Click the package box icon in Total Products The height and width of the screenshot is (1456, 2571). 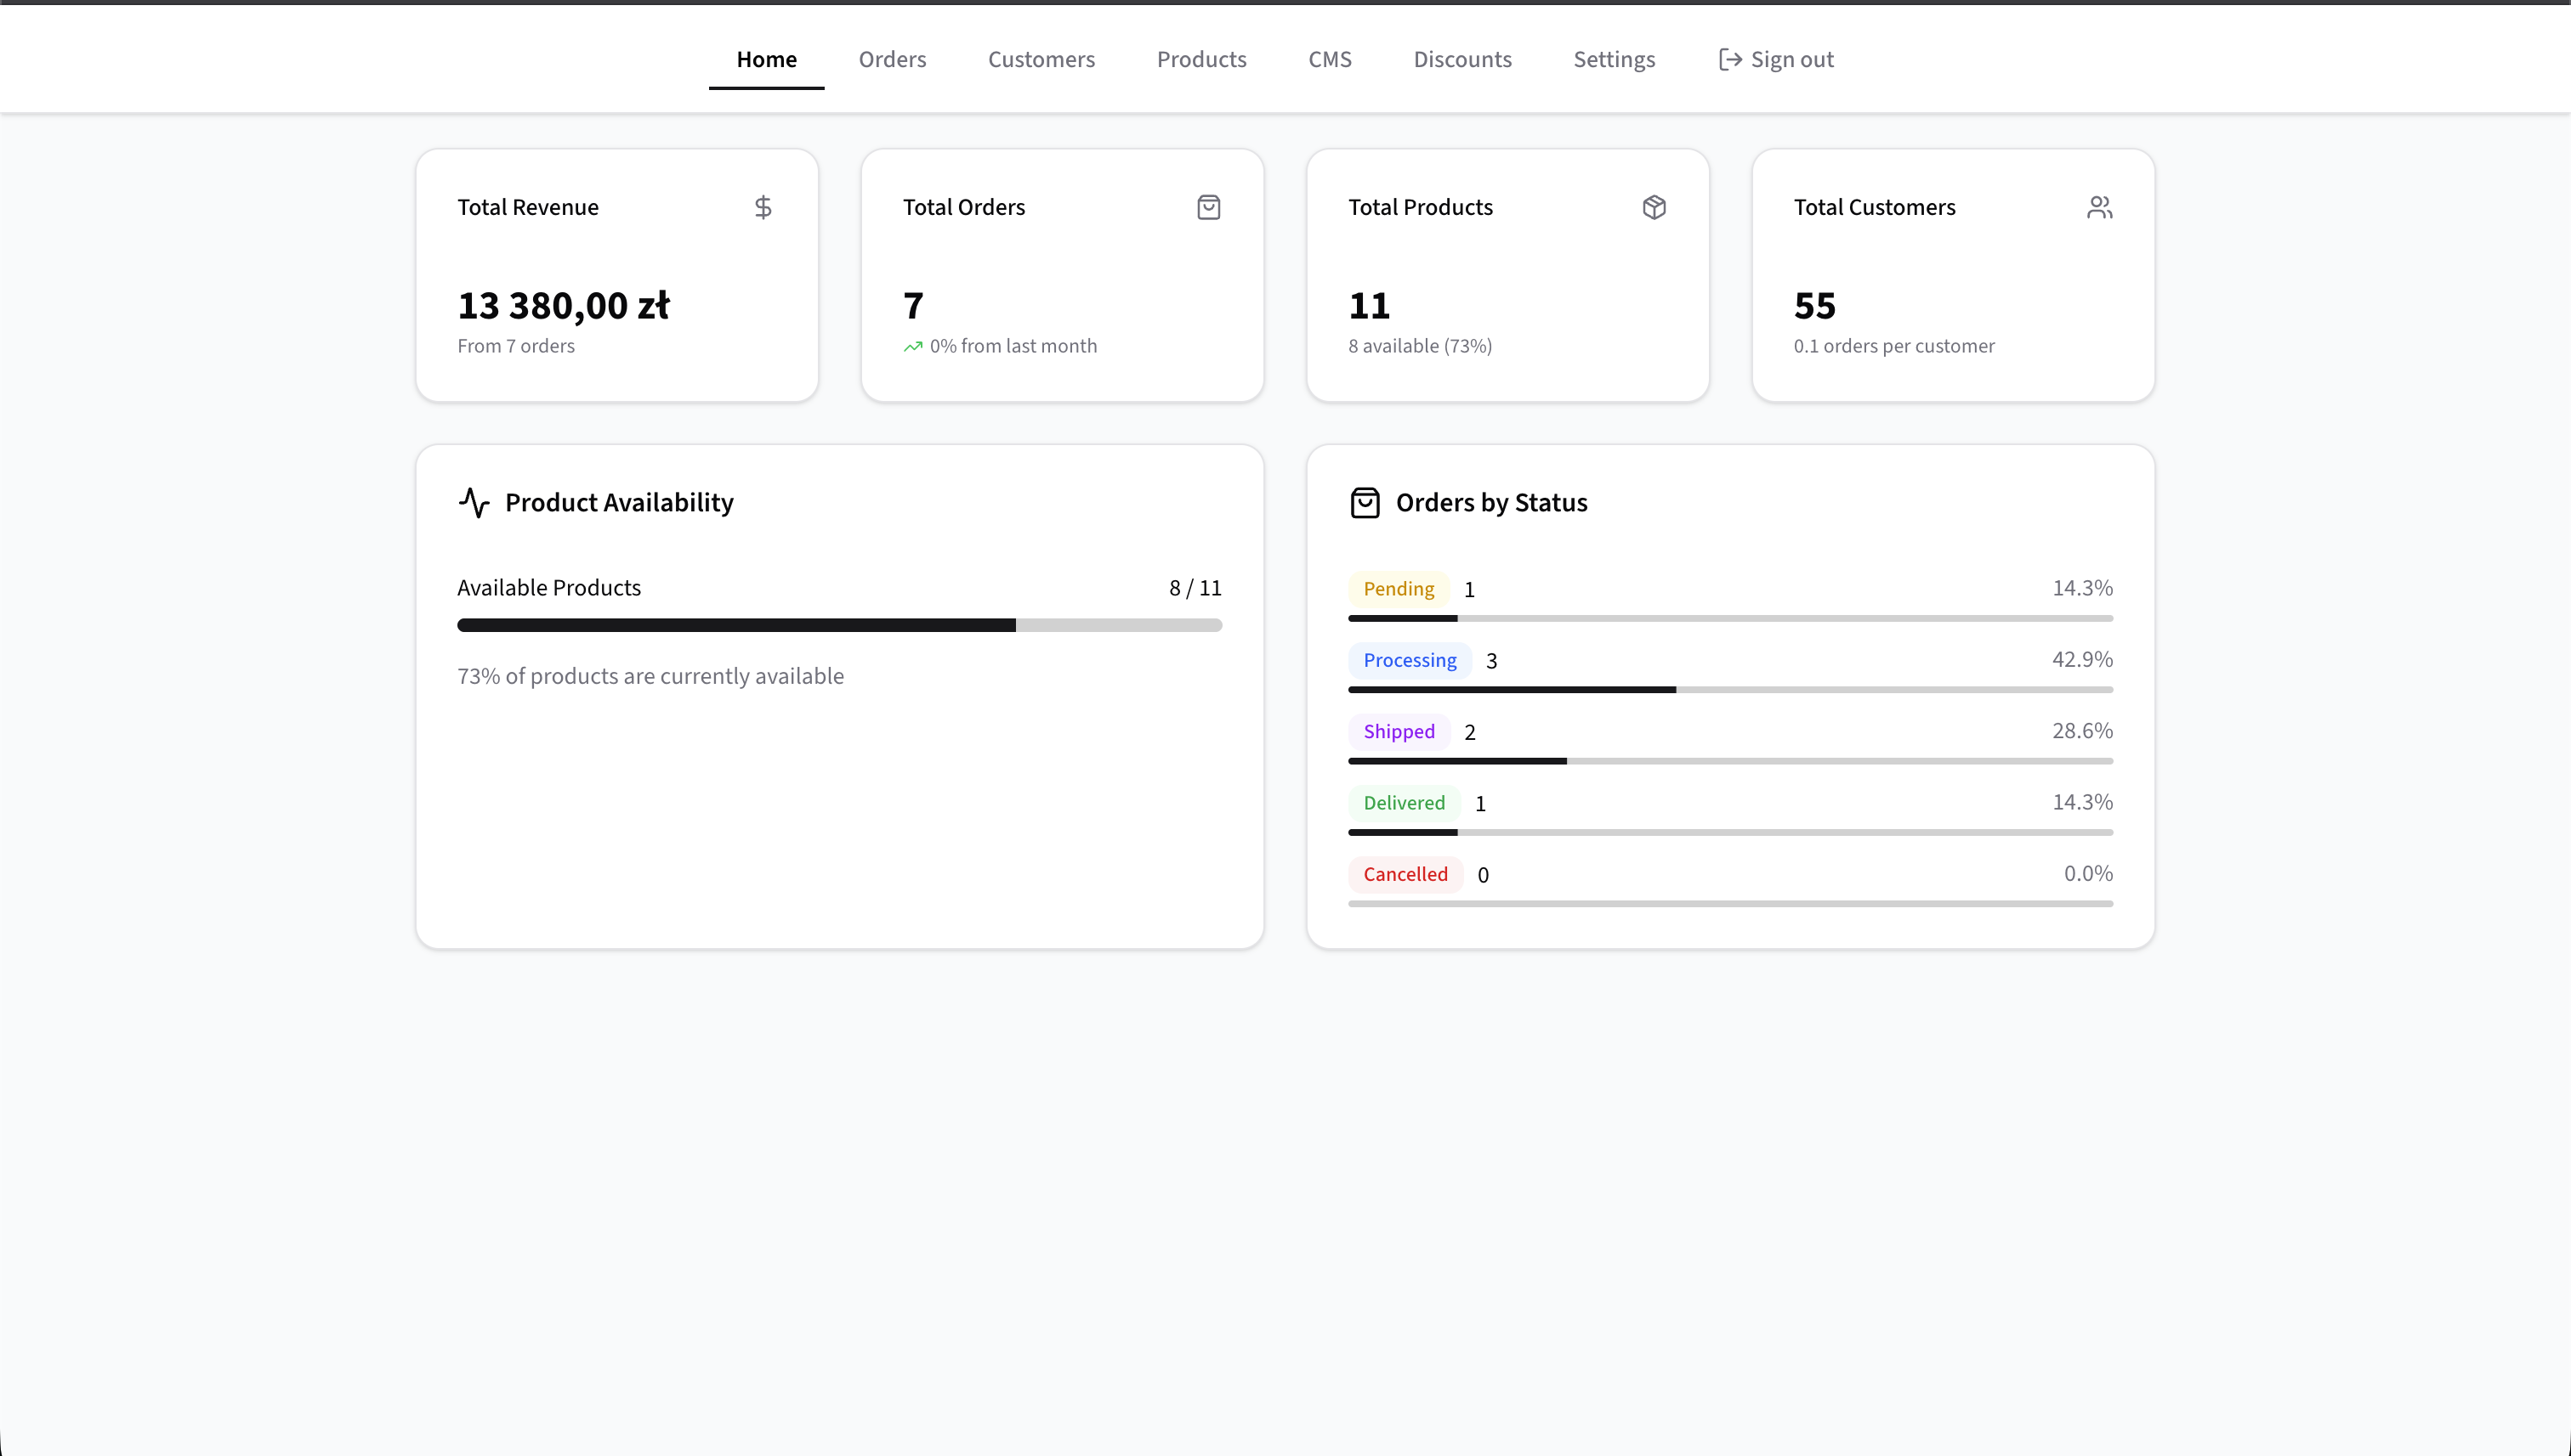tap(1654, 207)
